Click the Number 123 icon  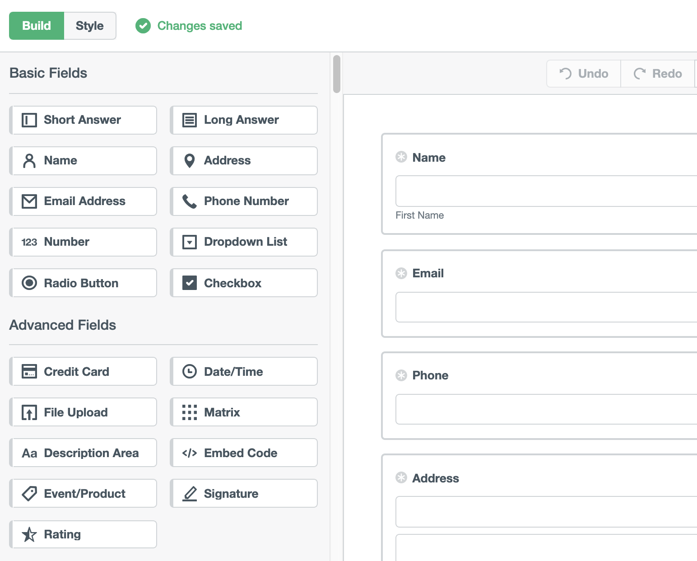(29, 242)
